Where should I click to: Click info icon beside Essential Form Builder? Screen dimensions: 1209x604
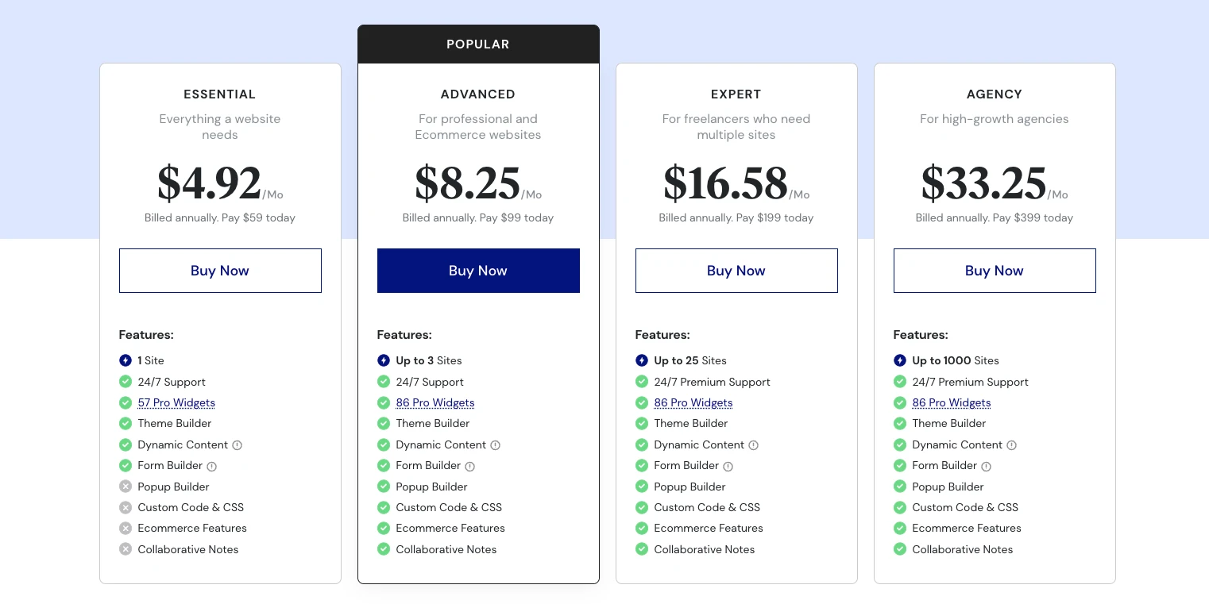click(212, 467)
